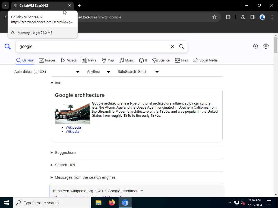Click the Chrome taskbar icon
278x208 pixels.
[125, 203]
